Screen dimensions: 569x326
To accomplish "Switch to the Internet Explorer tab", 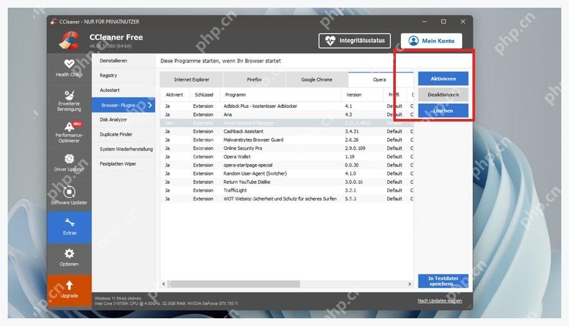I will tap(192, 80).
